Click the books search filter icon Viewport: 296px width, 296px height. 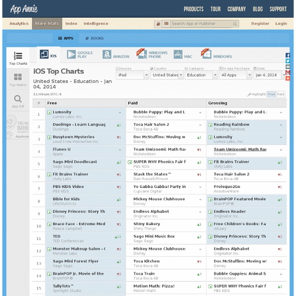[x=158, y=24]
